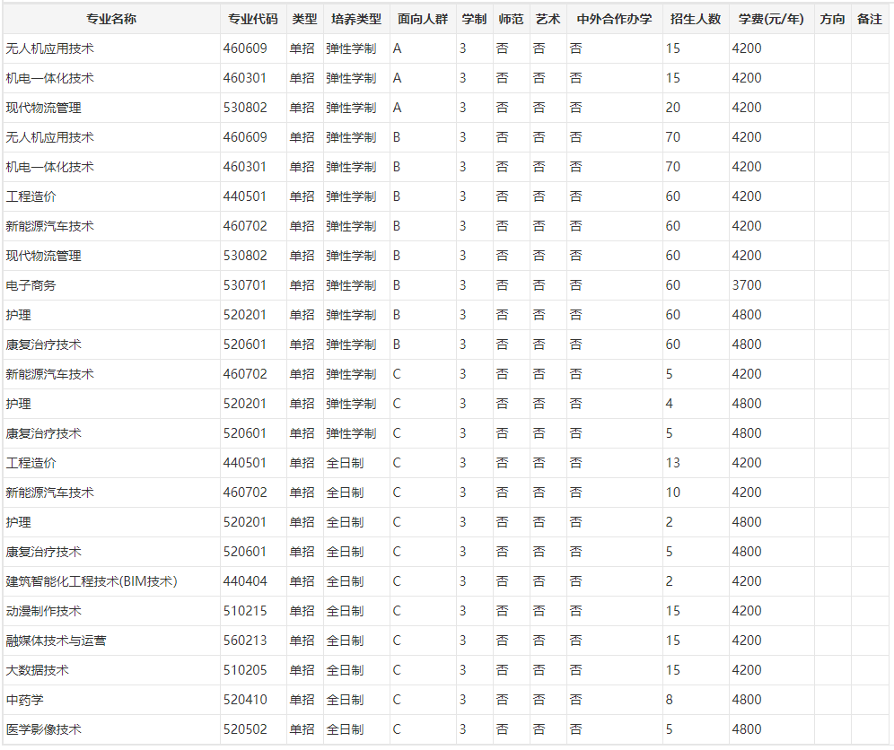Click enrollment 8 in 中药学 row
Viewport: 894px width, 750px height.
coord(670,700)
